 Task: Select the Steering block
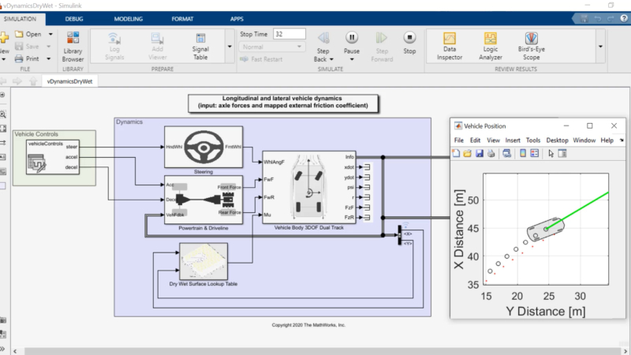(x=203, y=147)
